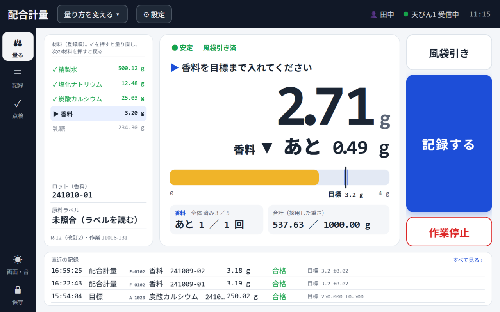Click the 目標 3.2 g target marker on bar

[x=346, y=177]
